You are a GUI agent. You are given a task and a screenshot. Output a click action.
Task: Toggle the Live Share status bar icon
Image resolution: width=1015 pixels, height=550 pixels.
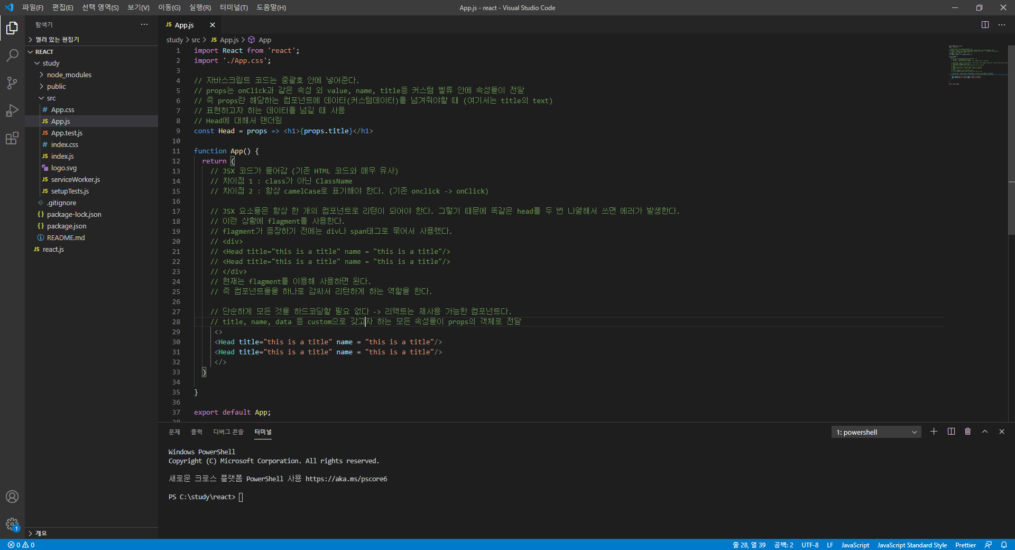[989, 545]
